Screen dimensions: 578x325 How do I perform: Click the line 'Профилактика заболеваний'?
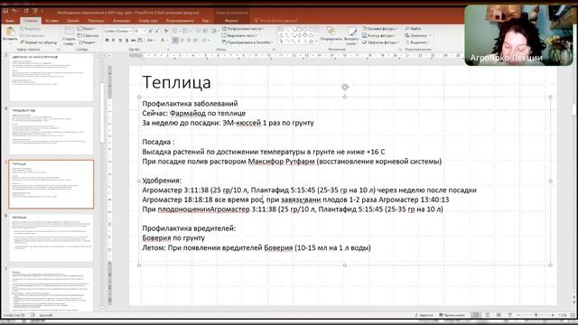click(x=190, y=104)
